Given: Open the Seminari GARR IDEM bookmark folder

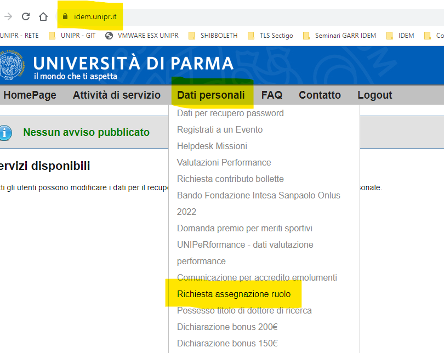Looking at the screenshot, I should pyautogui.click(x=340, y=36).
